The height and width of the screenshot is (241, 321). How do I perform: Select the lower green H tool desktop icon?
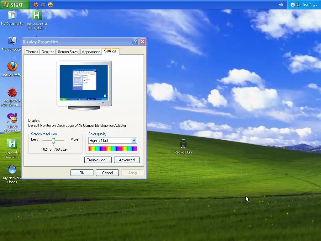(12, 148)
